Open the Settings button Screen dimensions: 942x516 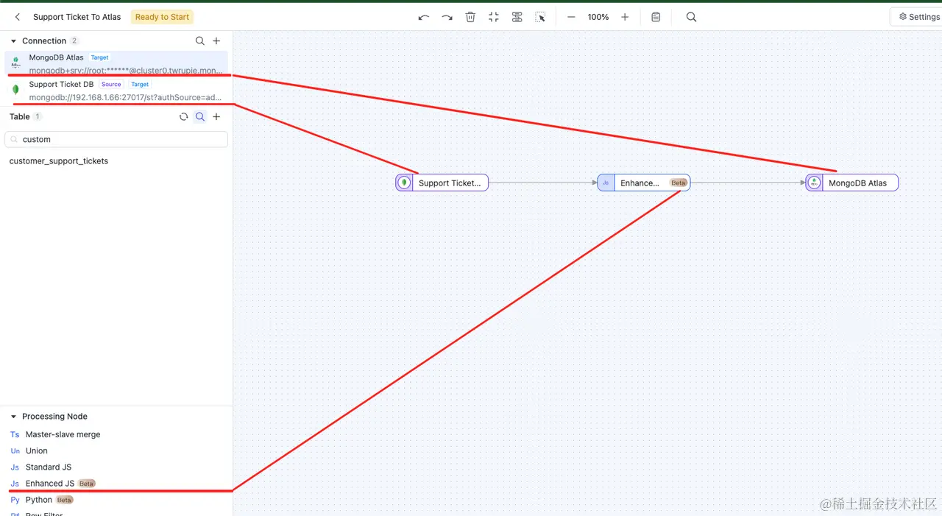click(918, 17)
